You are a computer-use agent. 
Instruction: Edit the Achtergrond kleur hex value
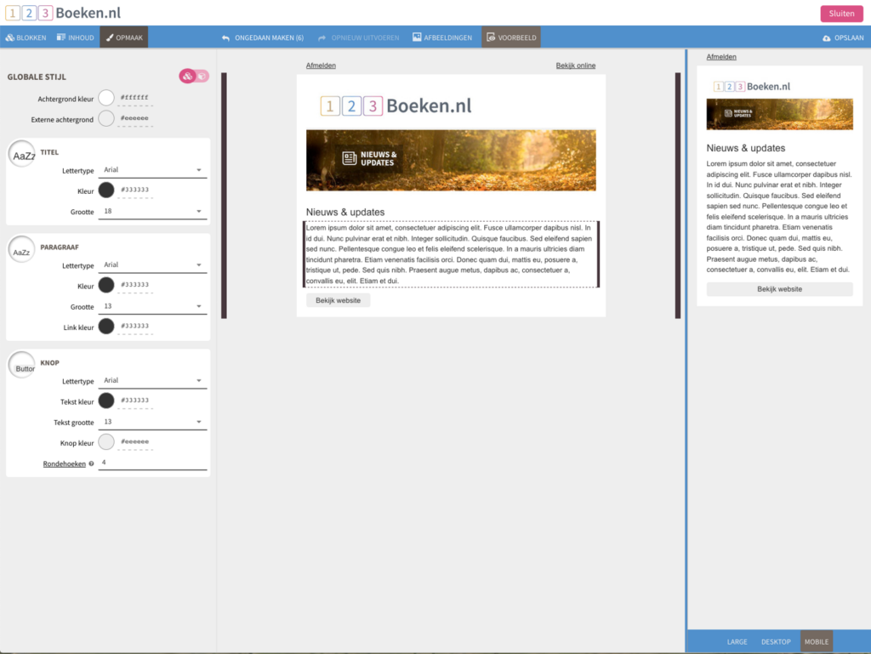tap(135, 99)
